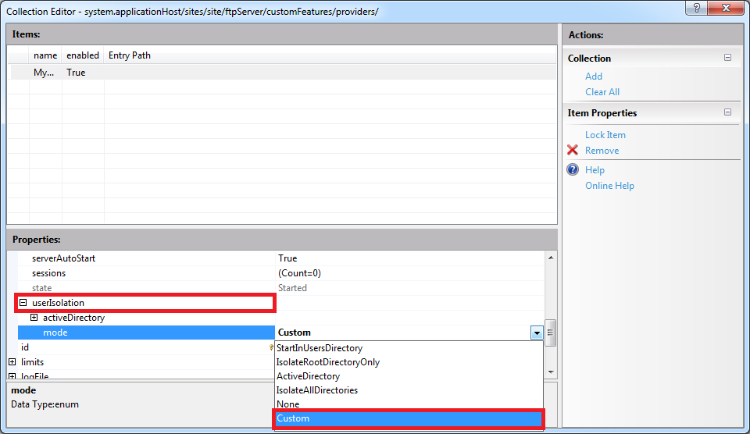Click the Clear All link

(602, 92)
